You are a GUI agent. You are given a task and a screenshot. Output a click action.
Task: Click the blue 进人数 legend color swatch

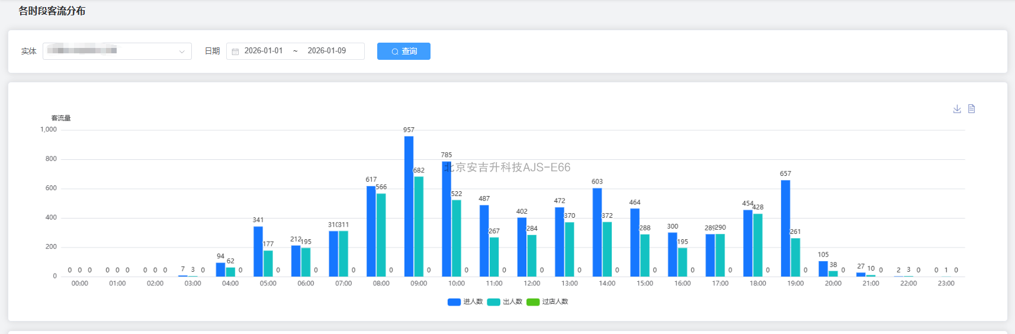(x=454, y=302)
